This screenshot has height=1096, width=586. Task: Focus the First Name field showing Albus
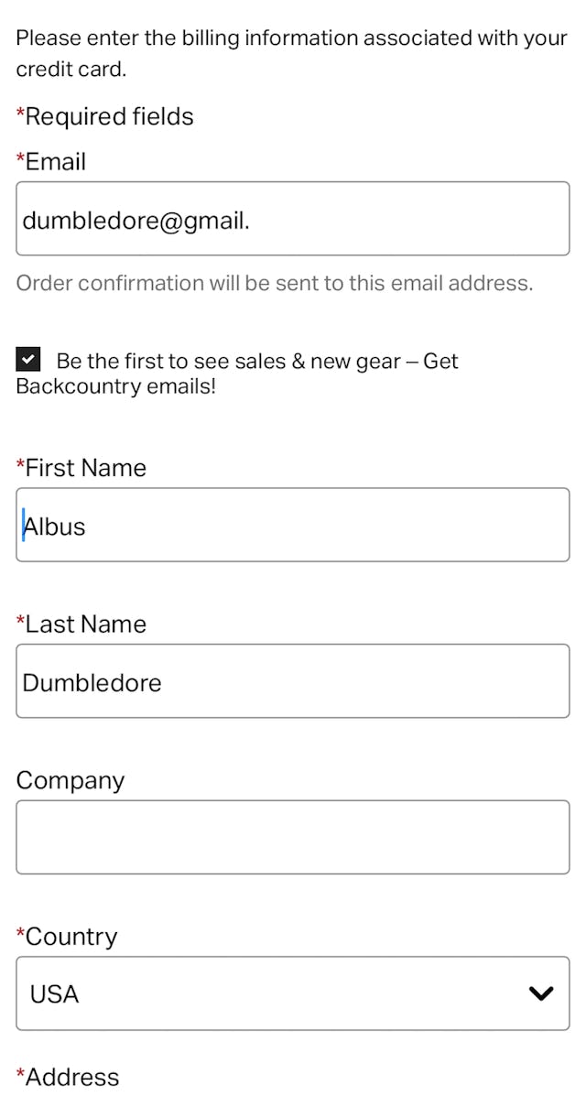(293, 525)
